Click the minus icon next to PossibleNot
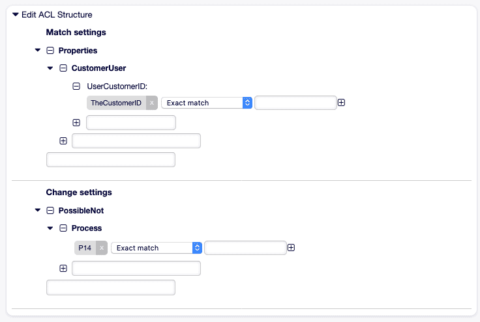The image size is (480, 322). [x=50, y=211]
